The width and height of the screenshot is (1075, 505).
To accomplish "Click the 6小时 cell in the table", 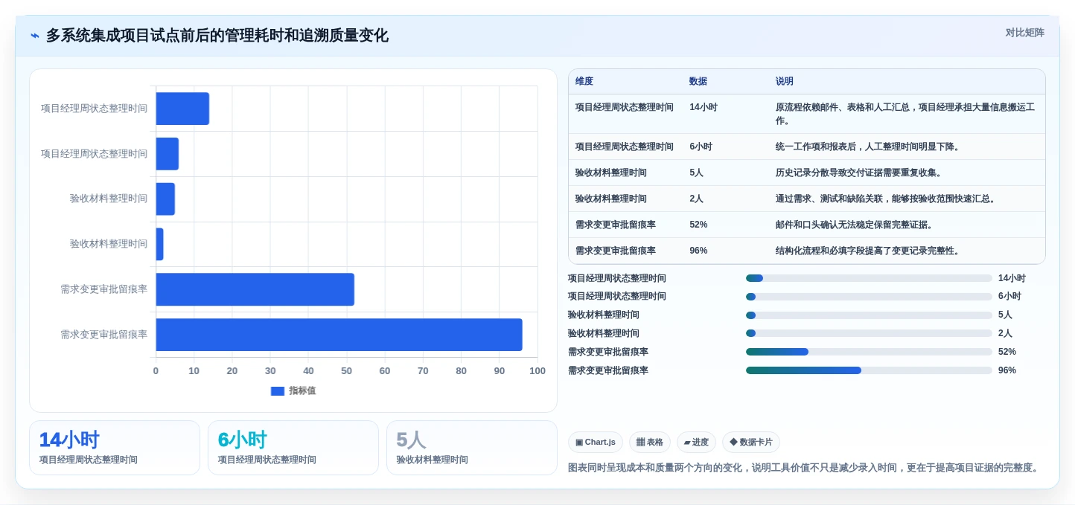I will pos(701,147).
